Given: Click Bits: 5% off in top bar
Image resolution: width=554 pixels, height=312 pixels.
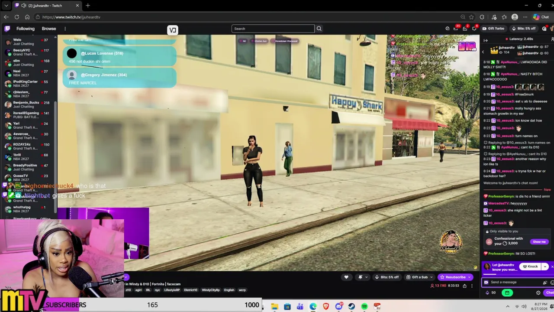Looking at the screenshot, I should 524,29.
